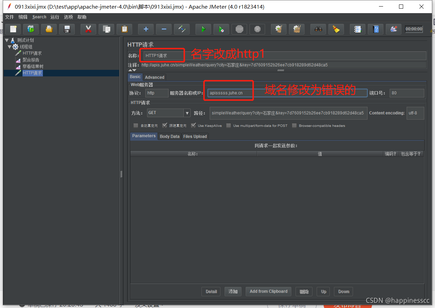Expand all nodes with the plus icon

point(146,29)
